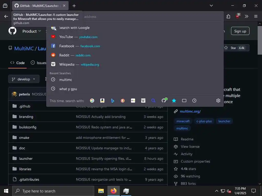This screenshot has height=196, width=262.
Task: Choose recent search 'multimc'
Action: tap(135, 80)
